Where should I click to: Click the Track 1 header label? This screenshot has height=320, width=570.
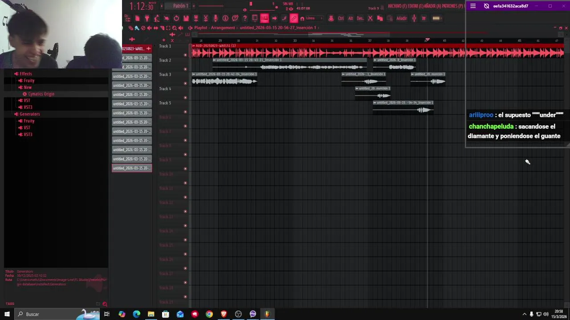[x=165, y=46]
